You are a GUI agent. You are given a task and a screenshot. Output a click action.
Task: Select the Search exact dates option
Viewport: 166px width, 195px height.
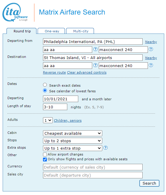45,85
